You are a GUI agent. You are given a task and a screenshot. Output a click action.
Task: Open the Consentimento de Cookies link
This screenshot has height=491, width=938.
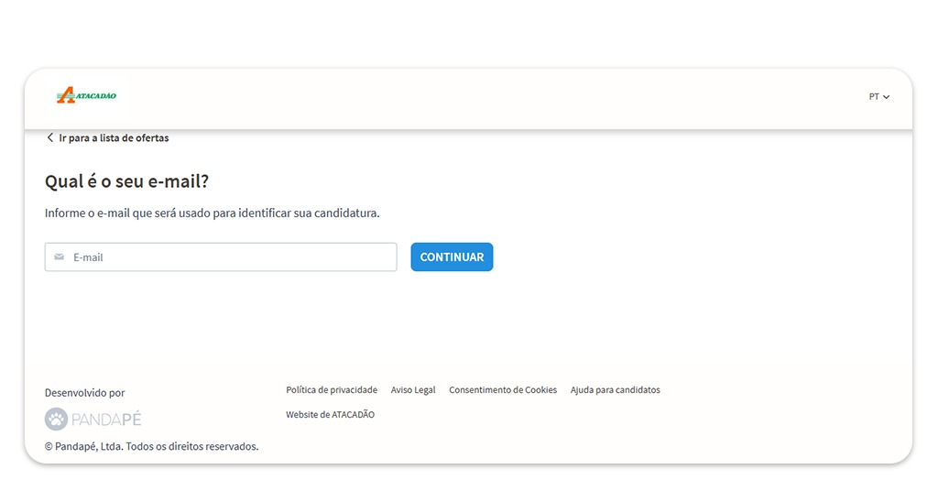point(503,390)
